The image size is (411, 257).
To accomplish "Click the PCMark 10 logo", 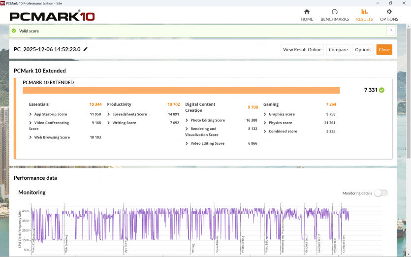I will point(52,16).
